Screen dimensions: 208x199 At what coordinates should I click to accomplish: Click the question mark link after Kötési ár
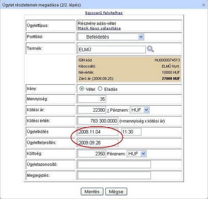point(108,110)
